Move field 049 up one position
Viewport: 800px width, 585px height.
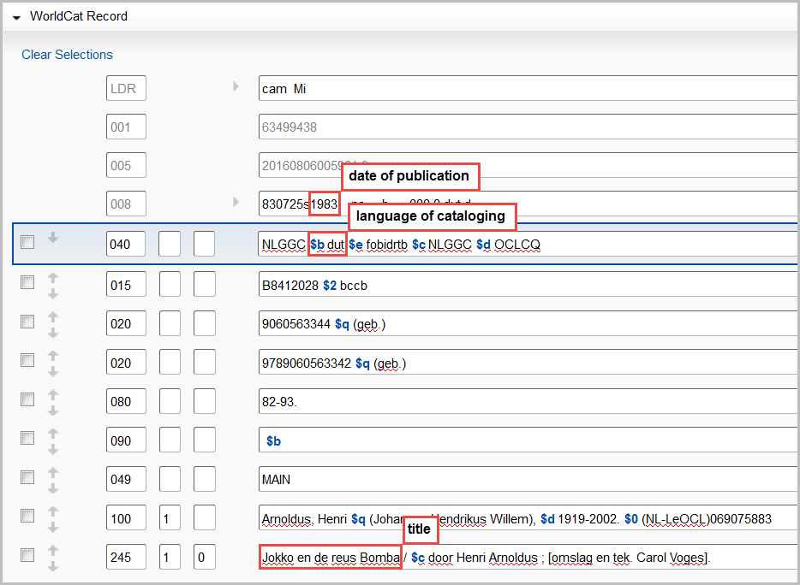(52, 473)
